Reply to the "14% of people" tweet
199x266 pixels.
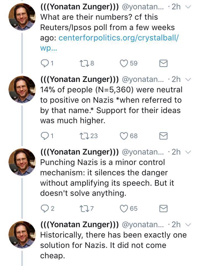click(x=45, y=136)
